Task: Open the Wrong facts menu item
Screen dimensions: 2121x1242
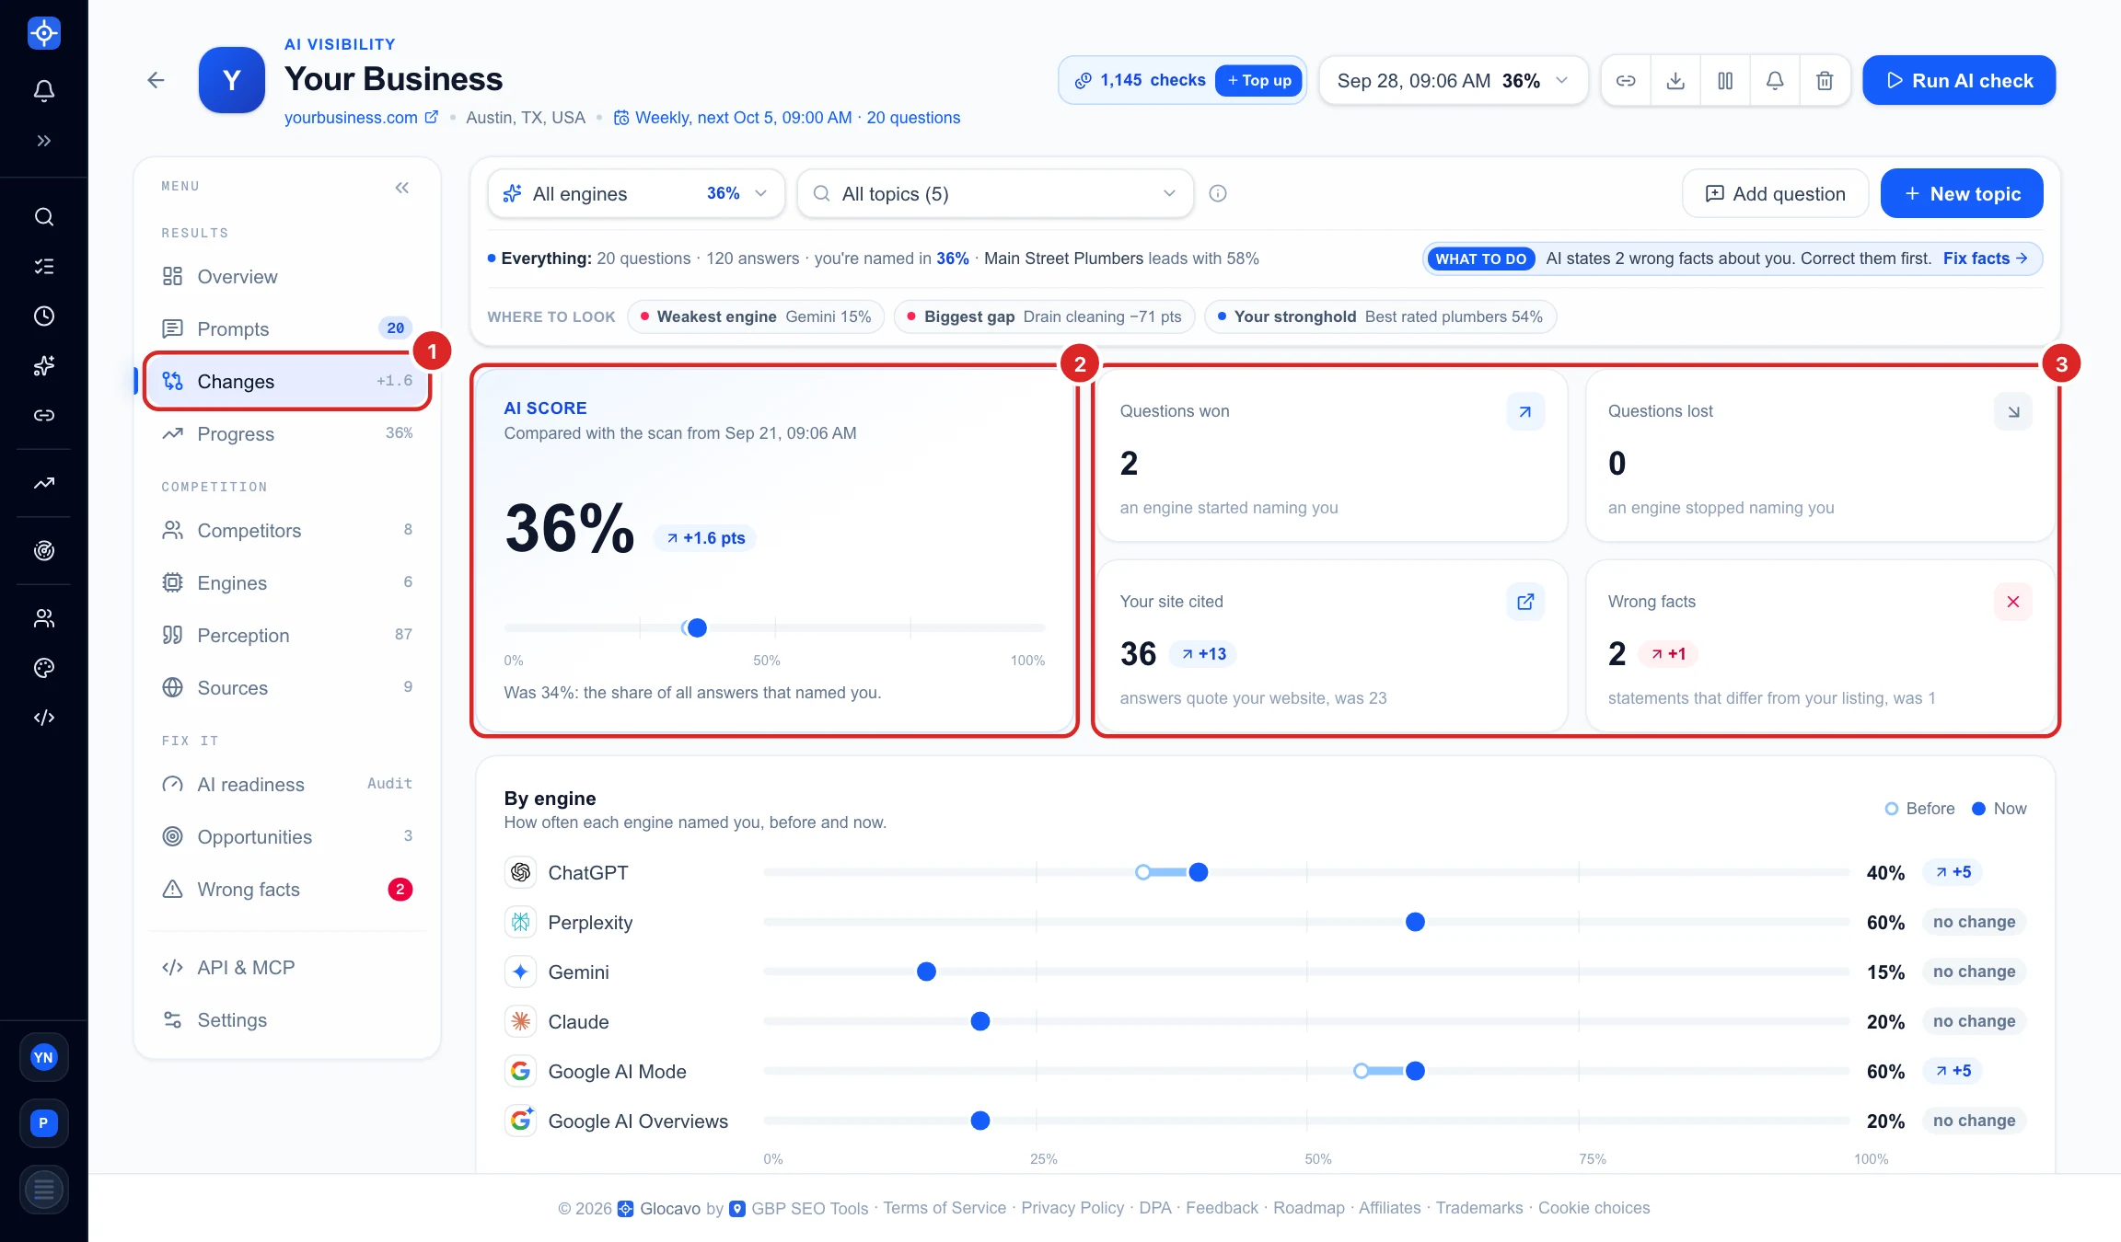Action: [x=287, y=889]
